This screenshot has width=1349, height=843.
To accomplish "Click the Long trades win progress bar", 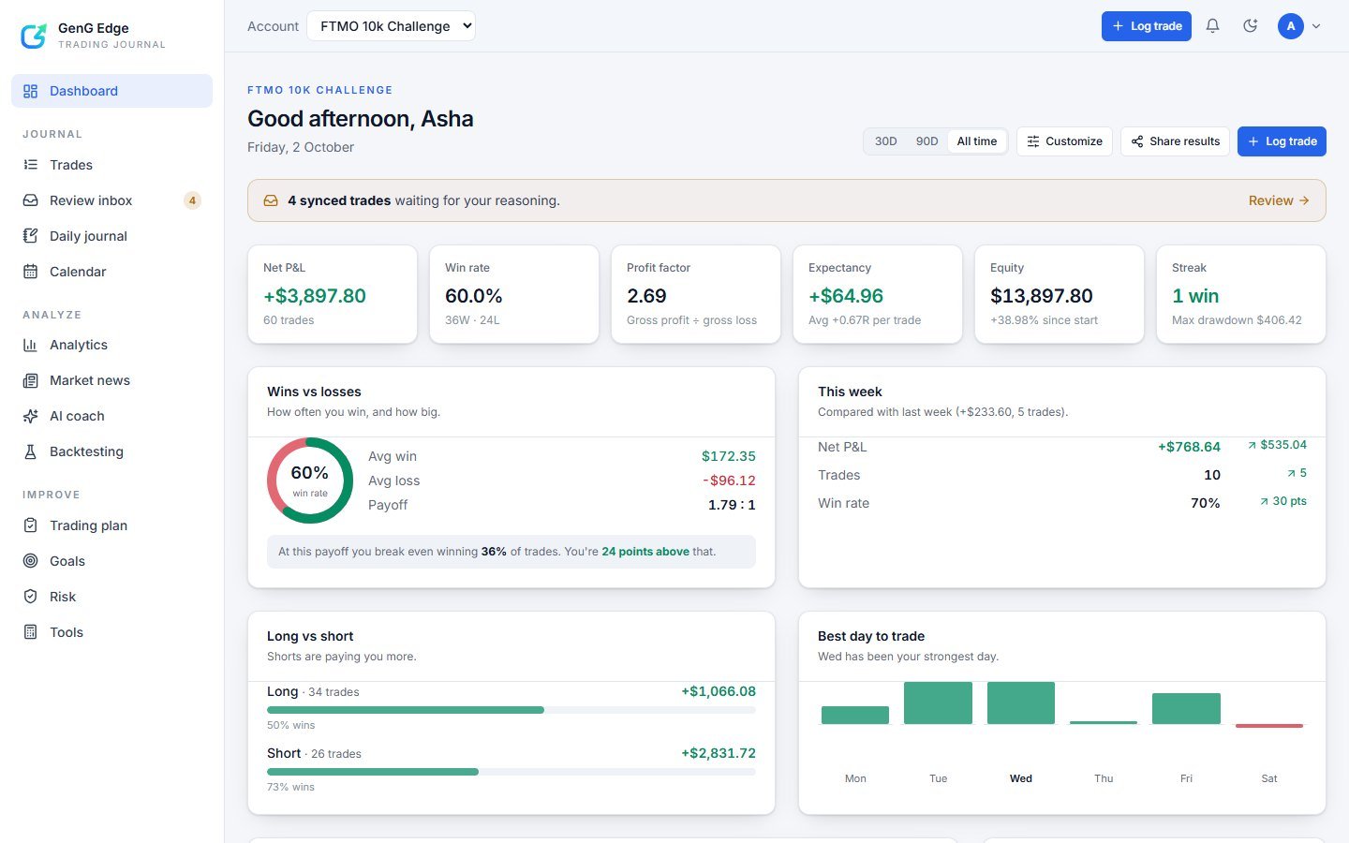I will coord(511,710).
